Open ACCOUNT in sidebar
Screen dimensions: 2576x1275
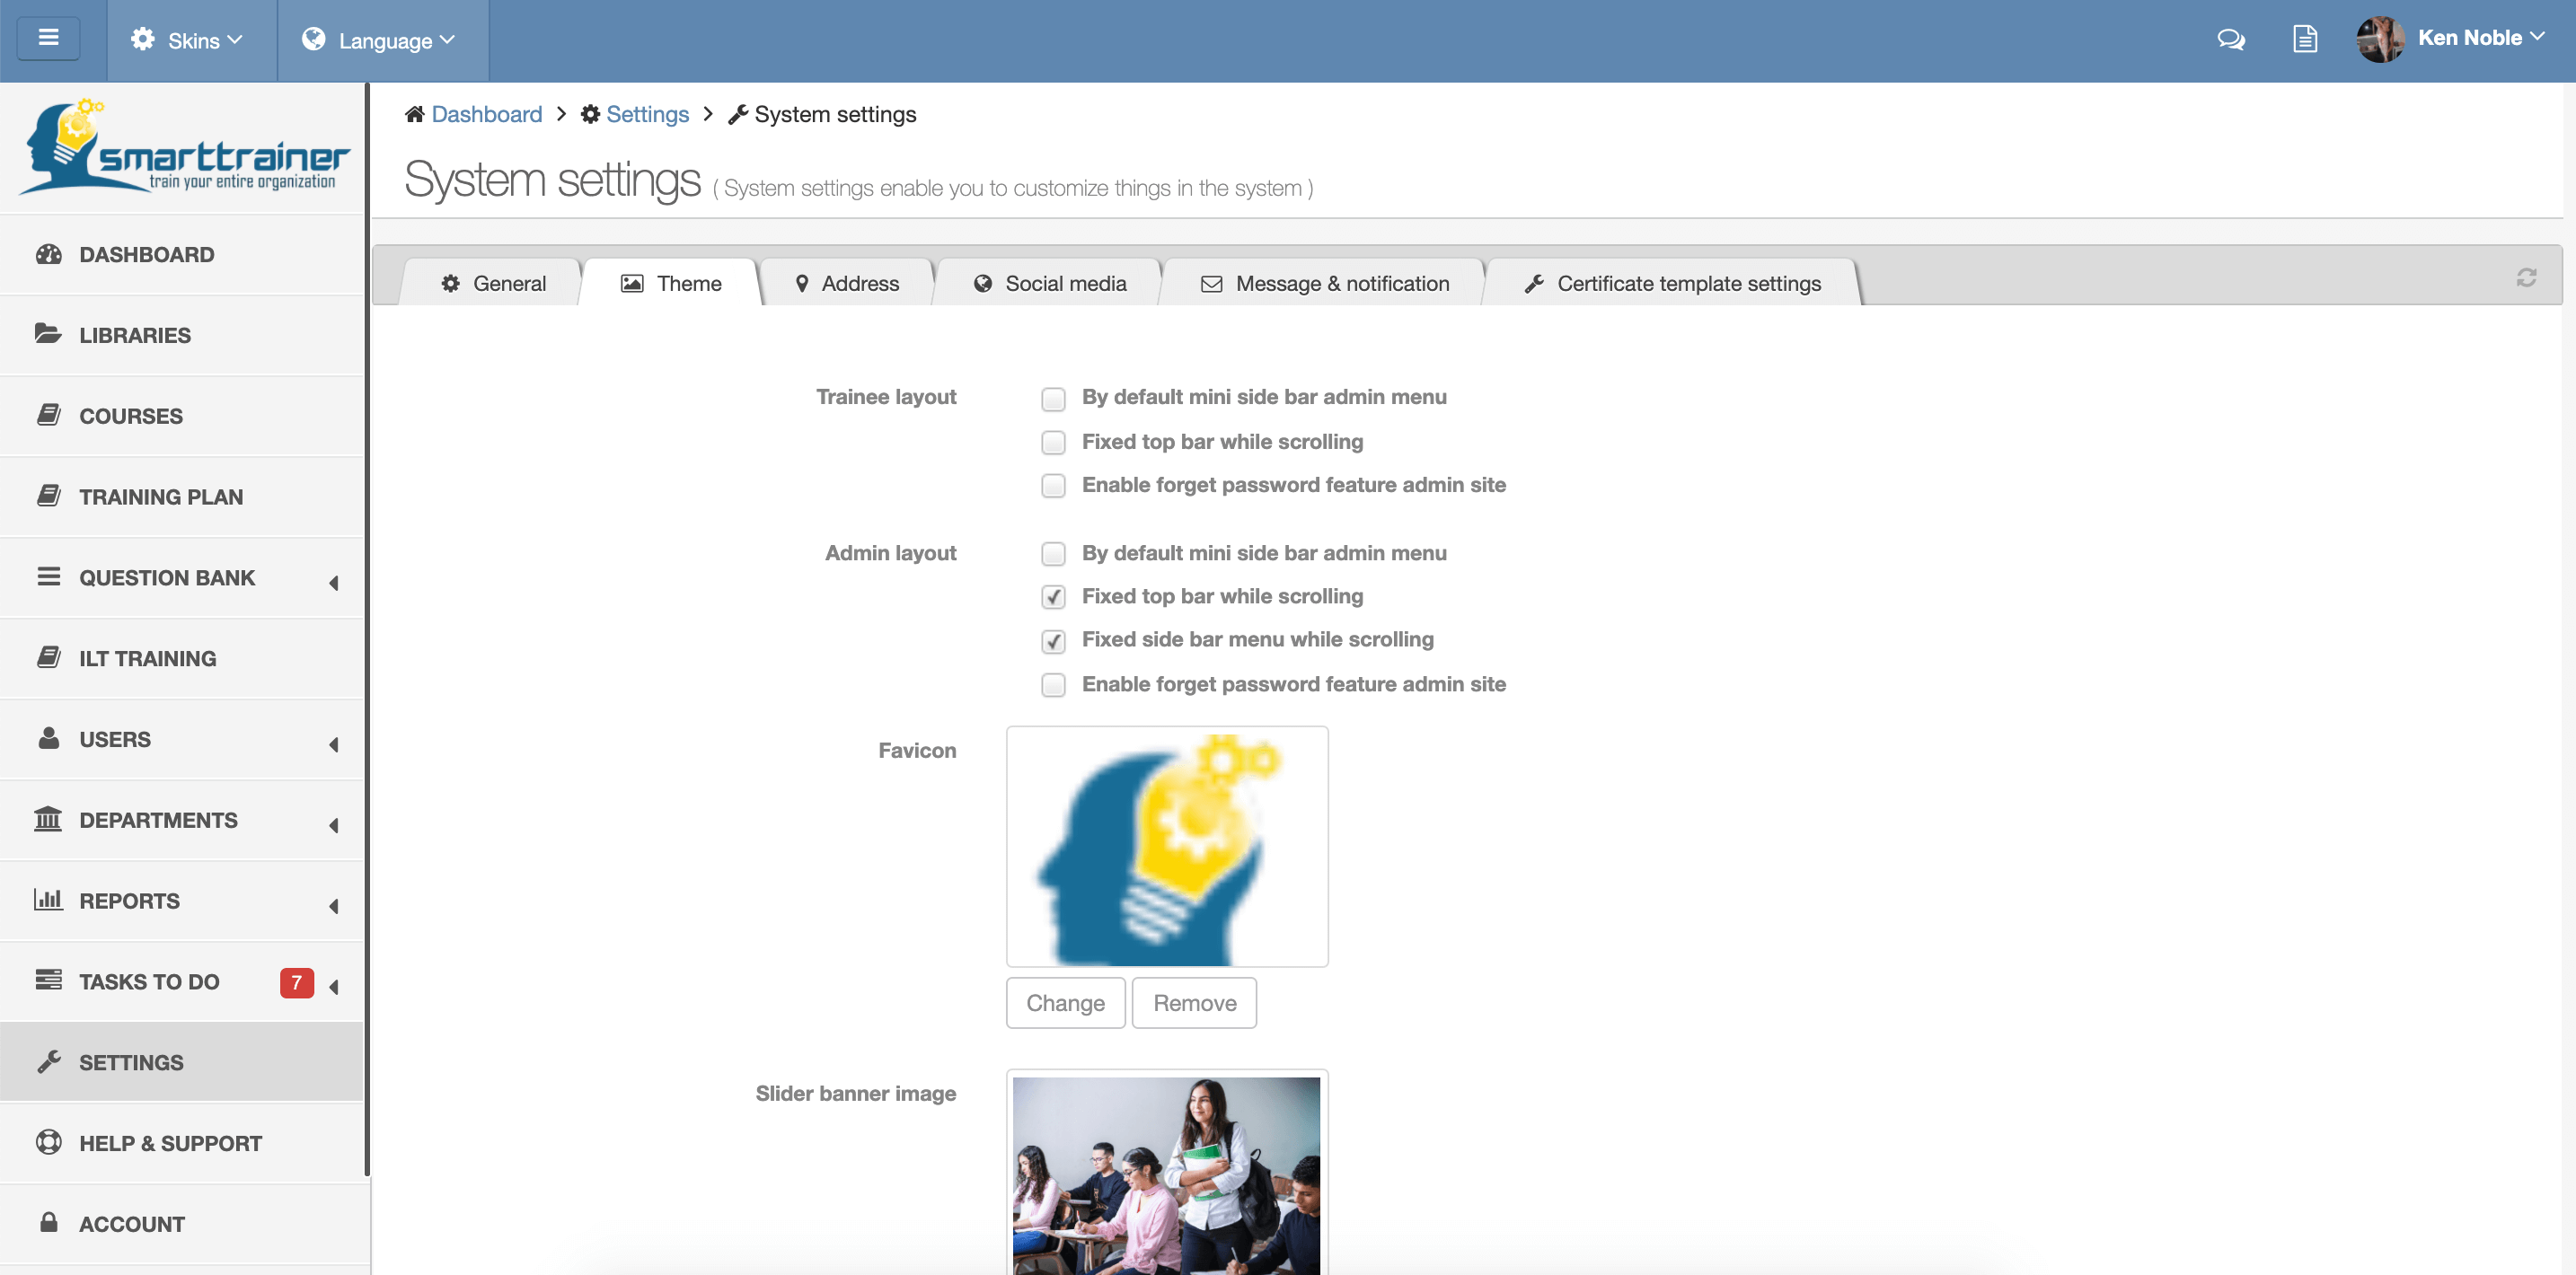point(182,1224)
